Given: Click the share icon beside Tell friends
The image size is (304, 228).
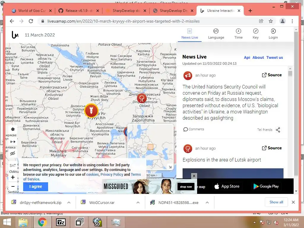Looking at the screenshot, I should coord(278,130).
